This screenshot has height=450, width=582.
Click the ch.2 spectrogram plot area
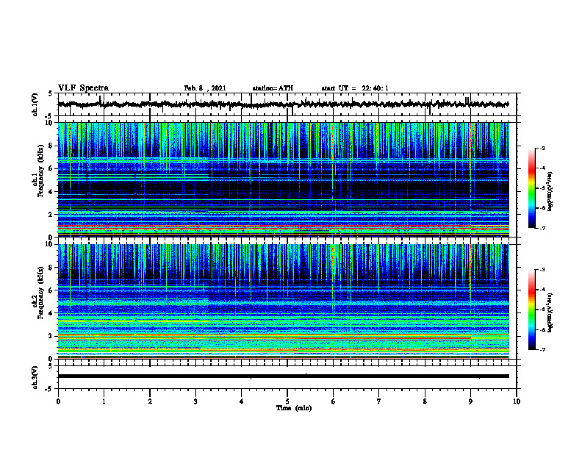[284, 301]
